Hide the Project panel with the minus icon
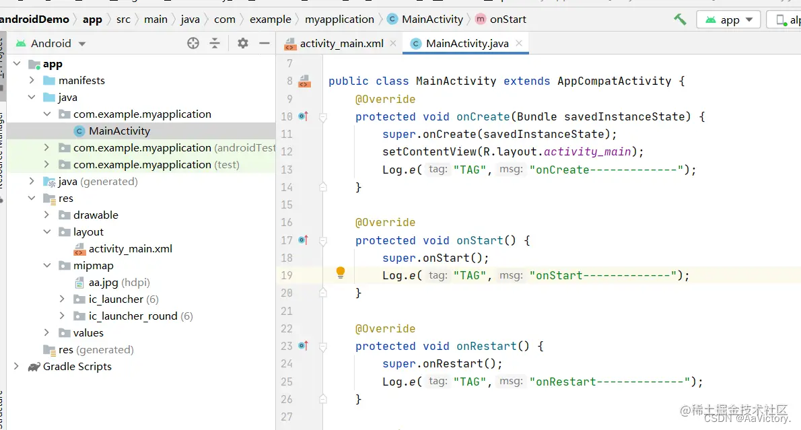 (264, 44)
